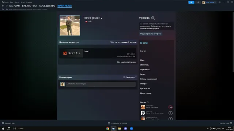Click the volume icon in system tray
Image resolution: width=234 pixels, height=131 pixels.
pos(219,128)
